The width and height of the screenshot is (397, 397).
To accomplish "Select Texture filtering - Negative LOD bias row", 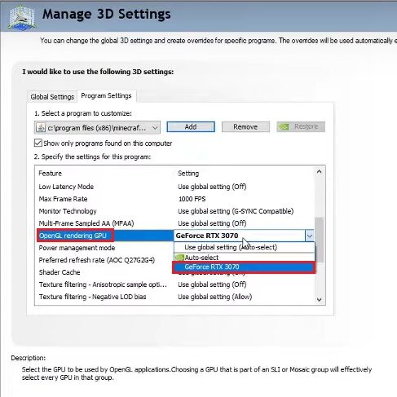I will coord(174,297).
